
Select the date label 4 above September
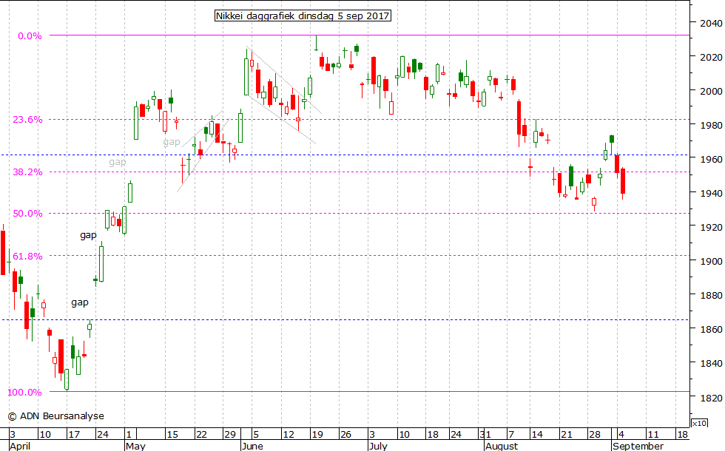point(621,435)
